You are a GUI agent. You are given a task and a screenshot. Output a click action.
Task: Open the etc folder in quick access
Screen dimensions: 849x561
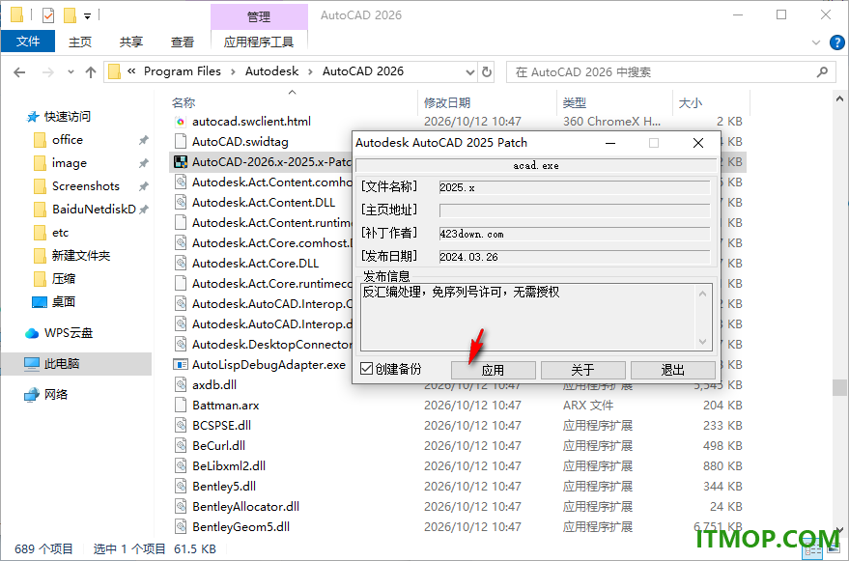pyautogui.click(x=60, y=233)
